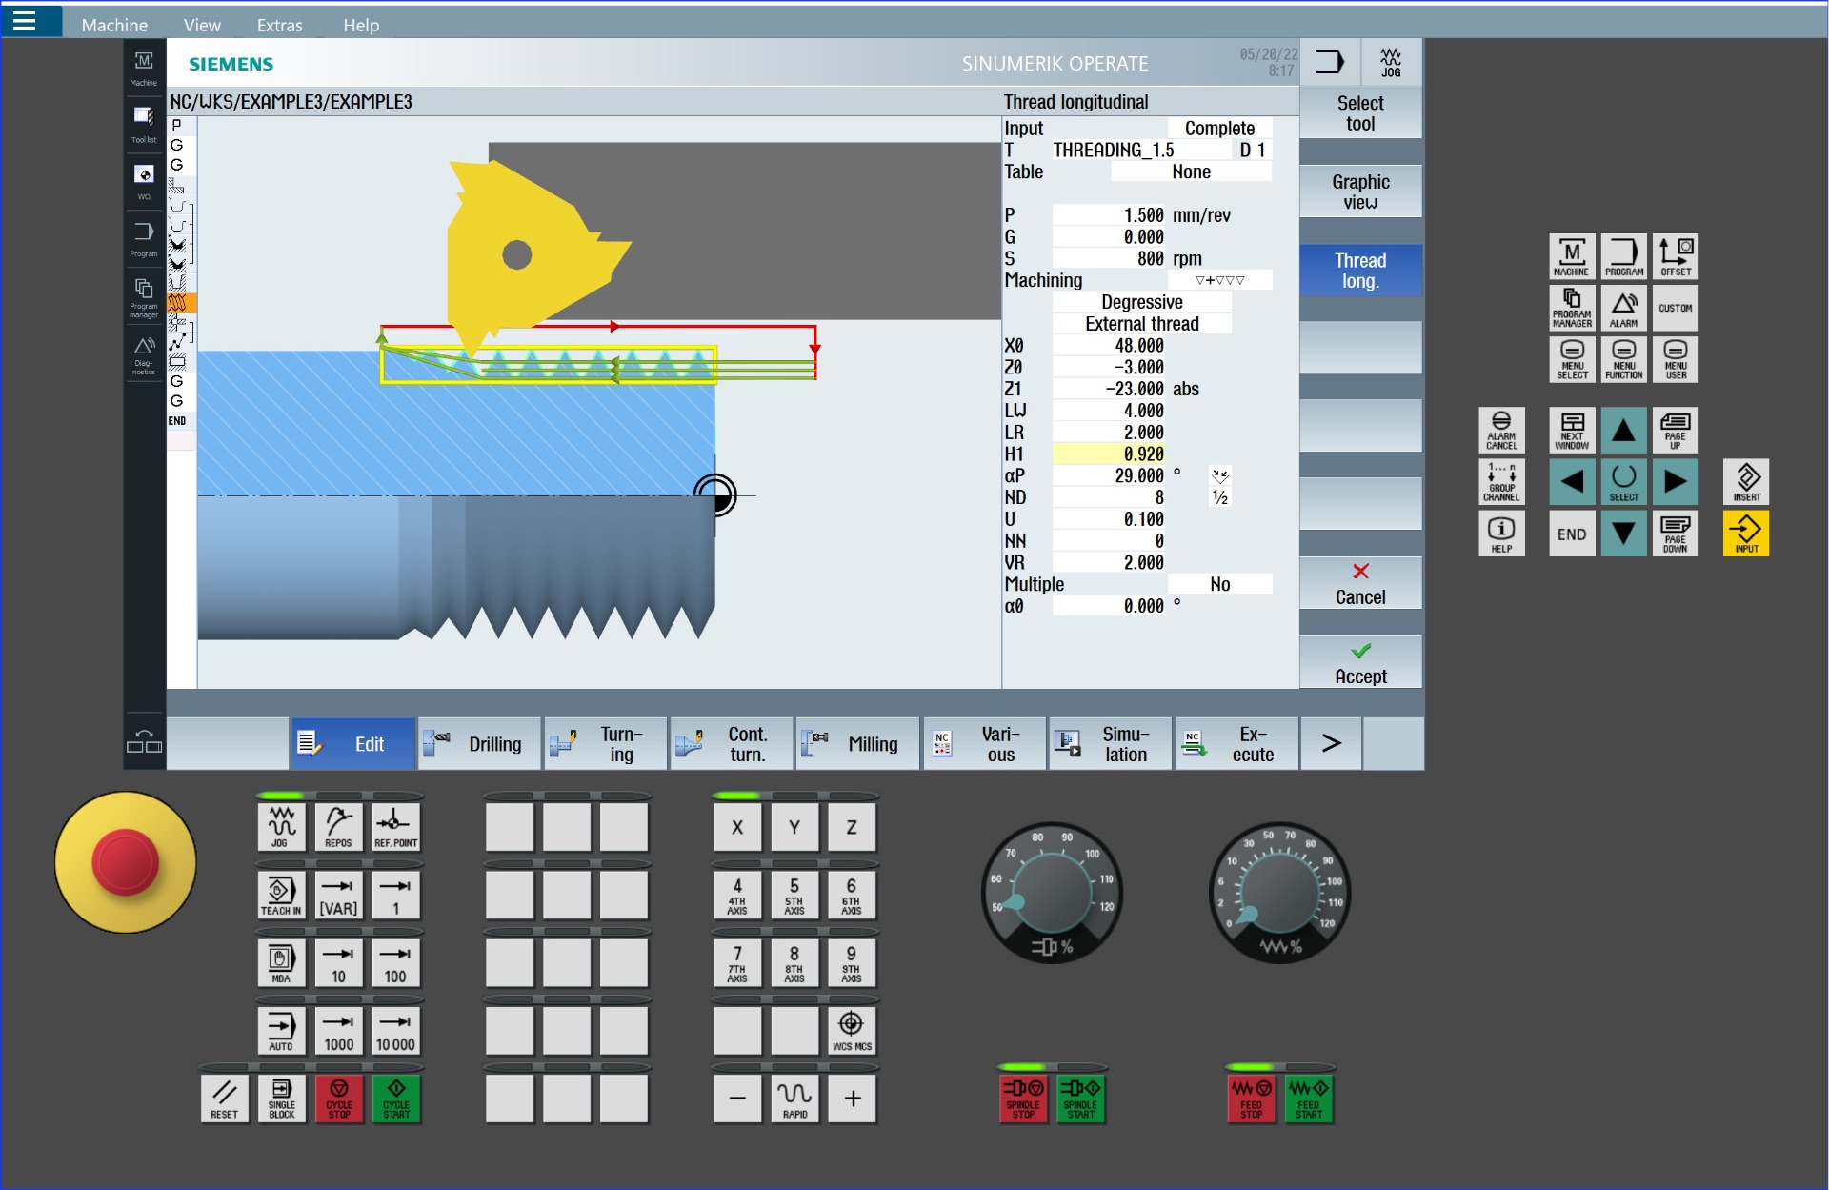1829x1190 pixels.
Task: Select the X axis key
Action: (x=737, y=827)
